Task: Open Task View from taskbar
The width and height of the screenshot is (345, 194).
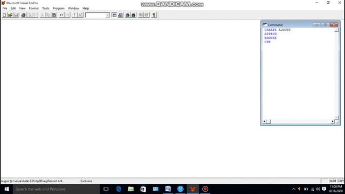Action: (x=106, y=189)
